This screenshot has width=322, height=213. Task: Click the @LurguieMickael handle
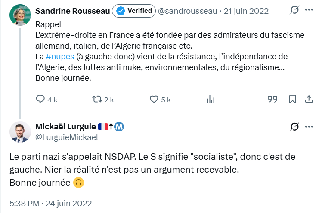[67, 137]
